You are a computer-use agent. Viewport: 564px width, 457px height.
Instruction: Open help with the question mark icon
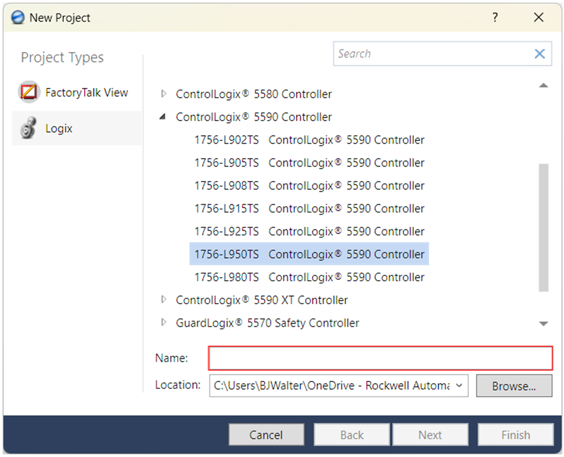pos(495,17)
